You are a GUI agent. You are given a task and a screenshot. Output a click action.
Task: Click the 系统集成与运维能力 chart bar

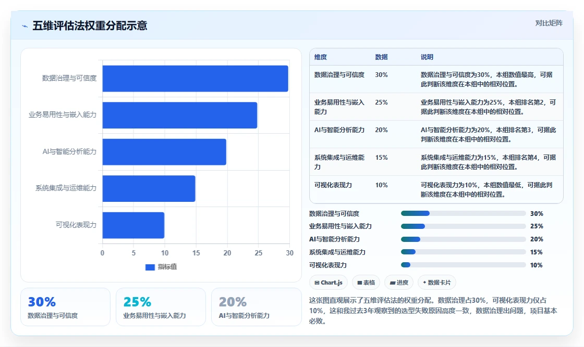point(149,188)
